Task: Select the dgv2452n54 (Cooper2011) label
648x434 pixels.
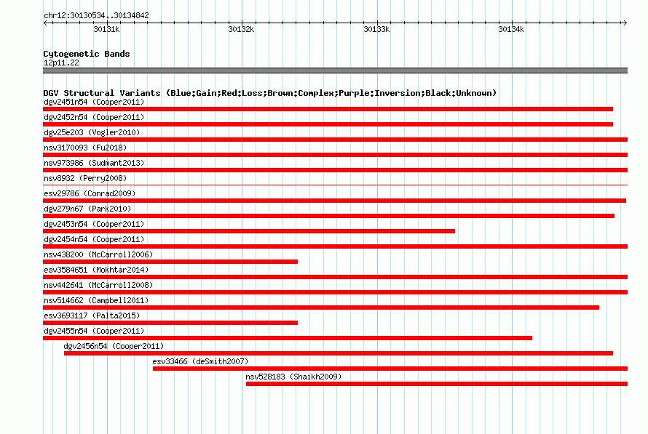Action: (94, 117)
